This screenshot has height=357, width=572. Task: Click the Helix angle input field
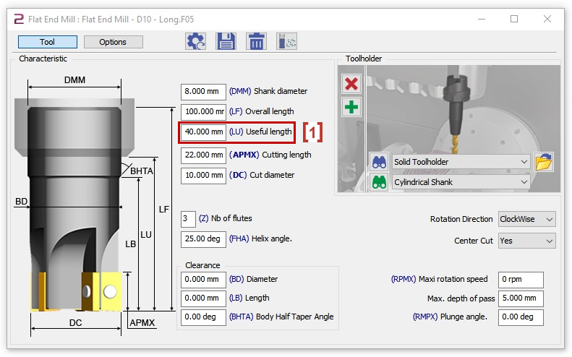(203, 238)
